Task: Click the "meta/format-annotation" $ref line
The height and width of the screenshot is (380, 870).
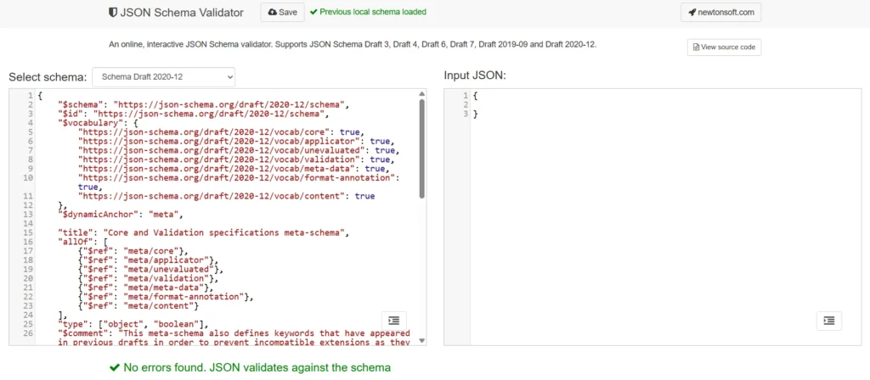Action: (x=166, y=296)
